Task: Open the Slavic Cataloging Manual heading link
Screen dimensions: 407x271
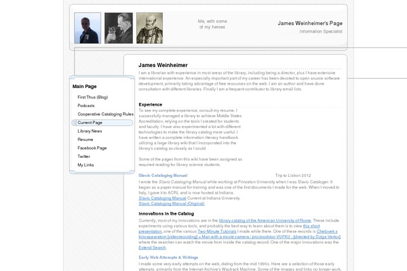Action: tap(163, 175)
